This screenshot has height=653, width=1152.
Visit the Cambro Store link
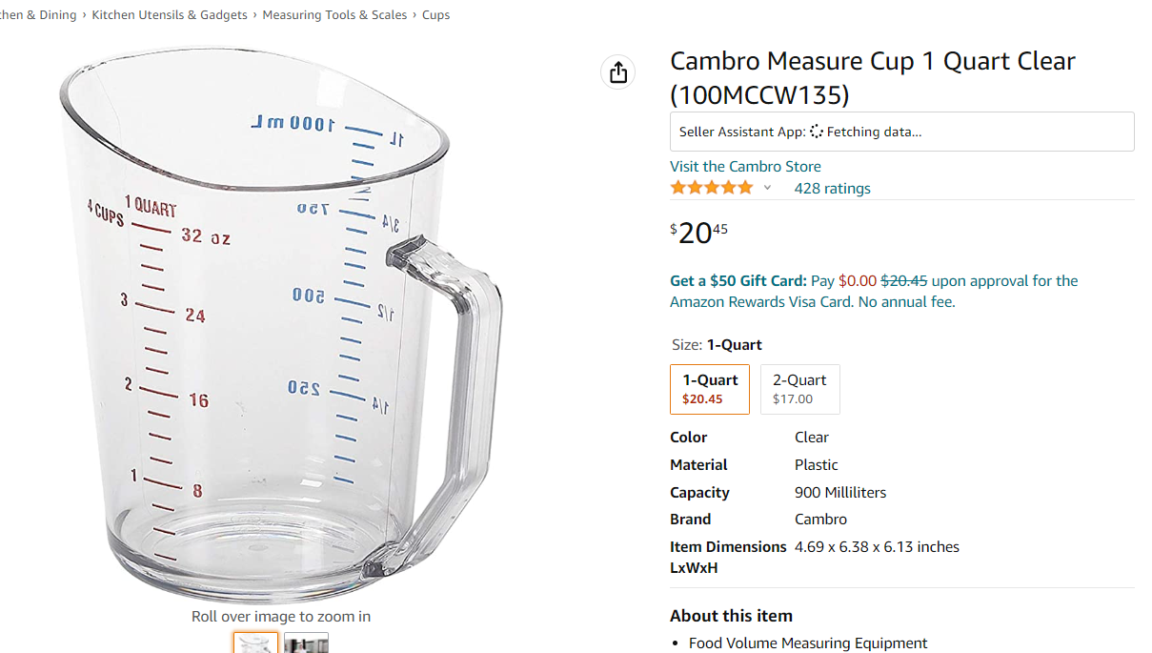click(745, 166)
